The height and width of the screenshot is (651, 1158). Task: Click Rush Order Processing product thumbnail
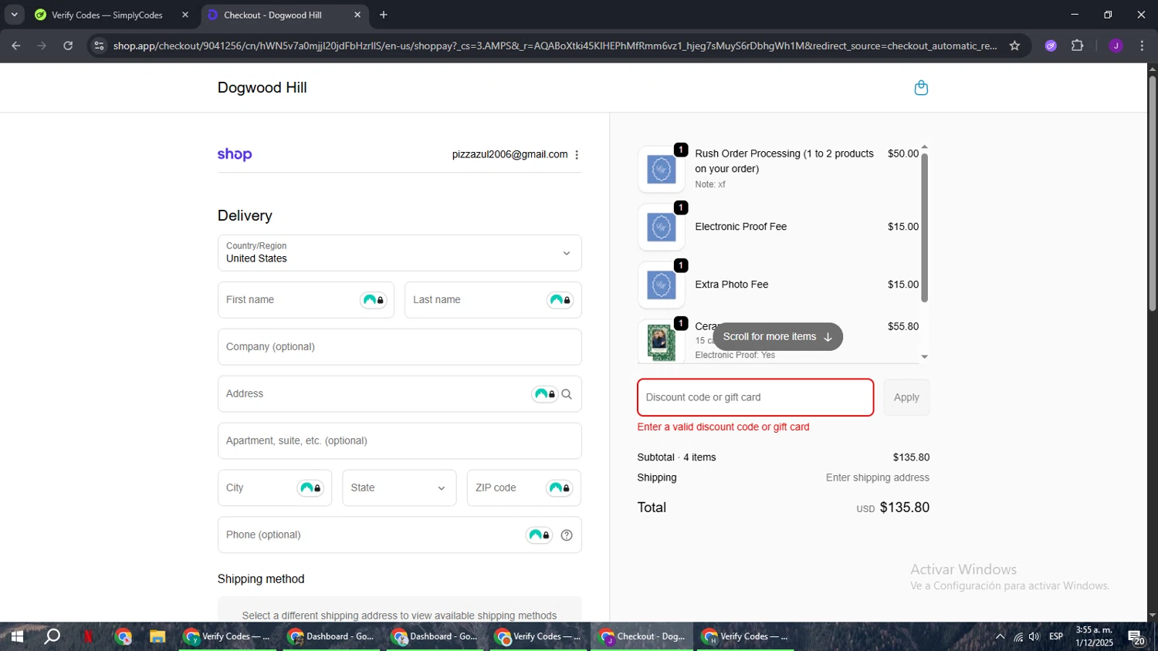coord(662,169)
